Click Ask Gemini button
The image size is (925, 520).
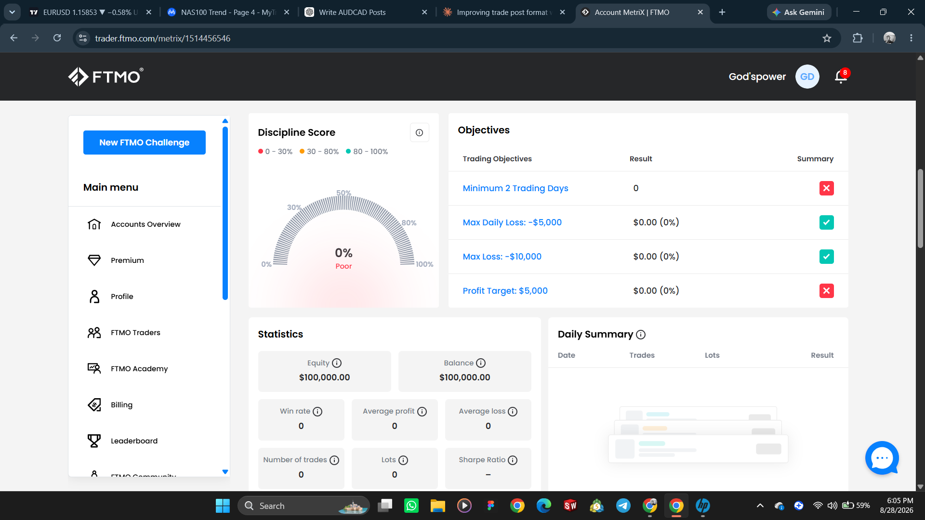(799, 12)
